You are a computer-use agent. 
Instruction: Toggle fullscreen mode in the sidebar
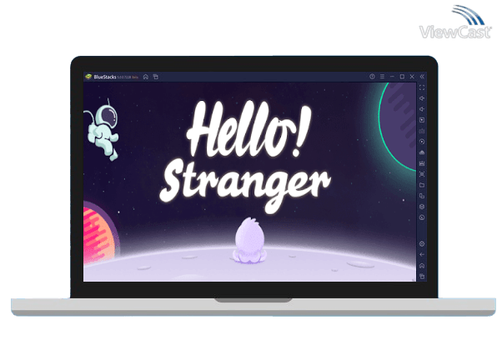point(422,87)
